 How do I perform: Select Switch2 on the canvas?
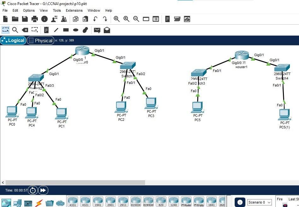click(x=36, y=78)
